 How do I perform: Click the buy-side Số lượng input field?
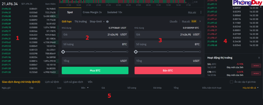coord(95,44)
